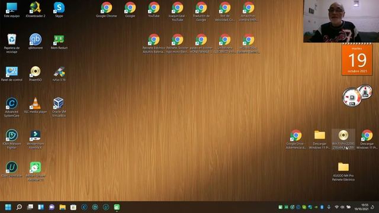Select the VLC media player icon
The height and width of the screenshot is (213, 379).
click(x=36, y=105)
